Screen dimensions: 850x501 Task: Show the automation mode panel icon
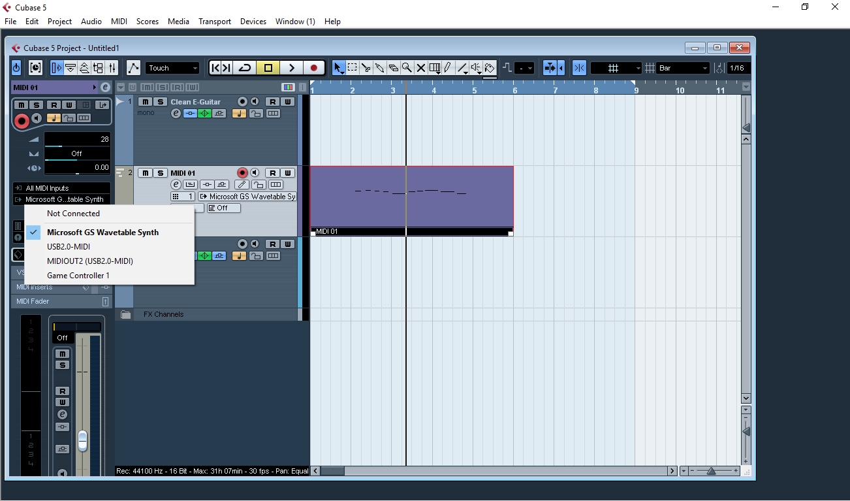[x=133, y=68]
